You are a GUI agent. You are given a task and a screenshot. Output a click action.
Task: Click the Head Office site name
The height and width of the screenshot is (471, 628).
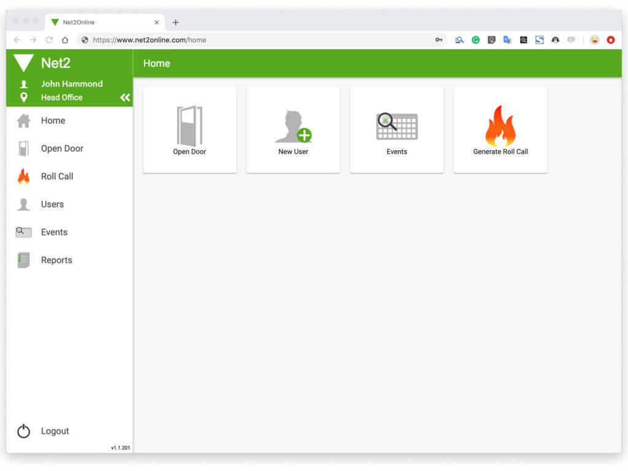[x=62, y=98]
